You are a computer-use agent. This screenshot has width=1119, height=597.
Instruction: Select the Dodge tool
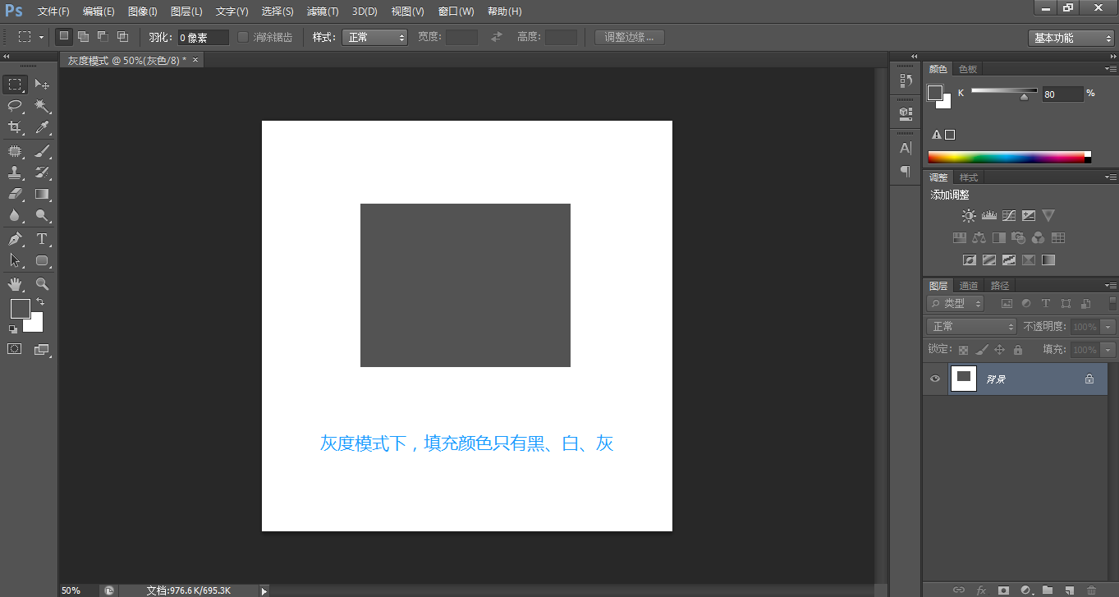[x=42, y=216]
